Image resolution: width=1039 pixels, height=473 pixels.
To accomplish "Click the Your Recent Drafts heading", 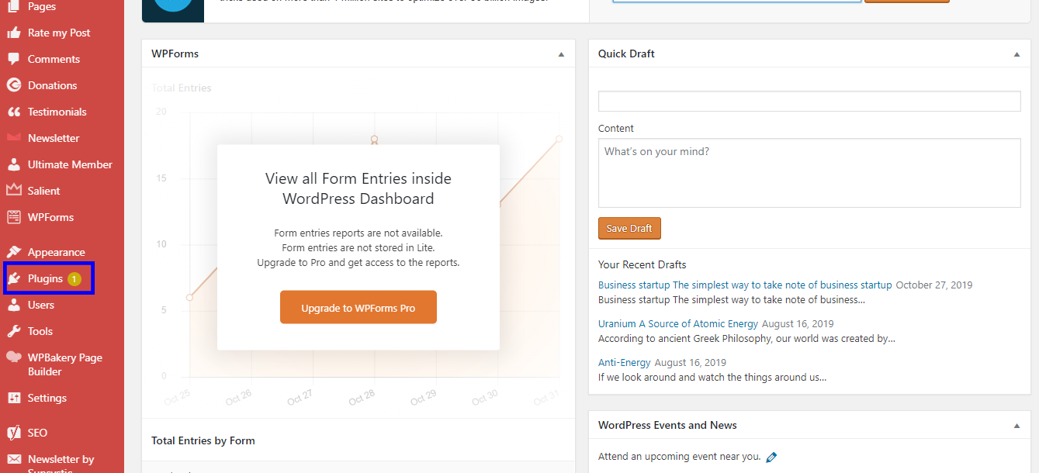I will pos(642,264).
